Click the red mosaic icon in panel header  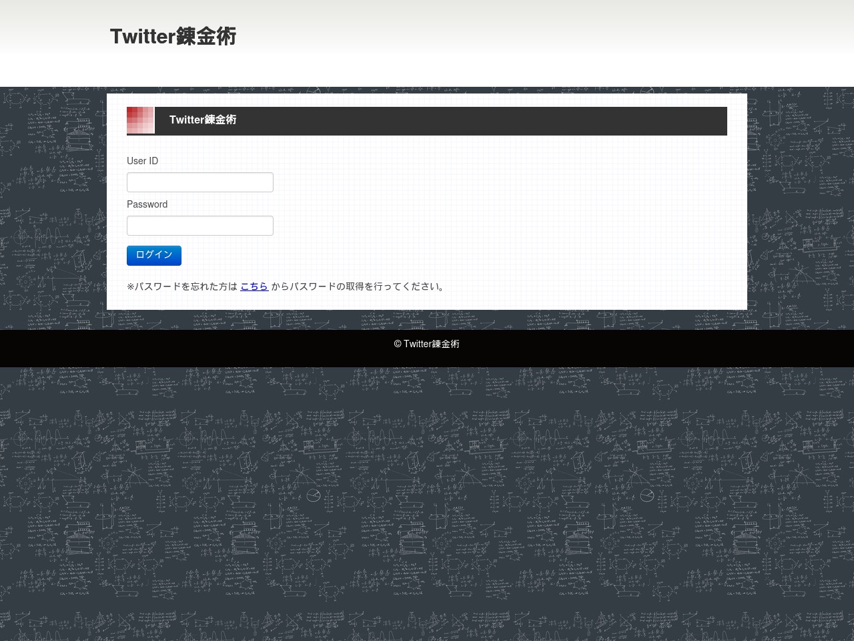140,121
